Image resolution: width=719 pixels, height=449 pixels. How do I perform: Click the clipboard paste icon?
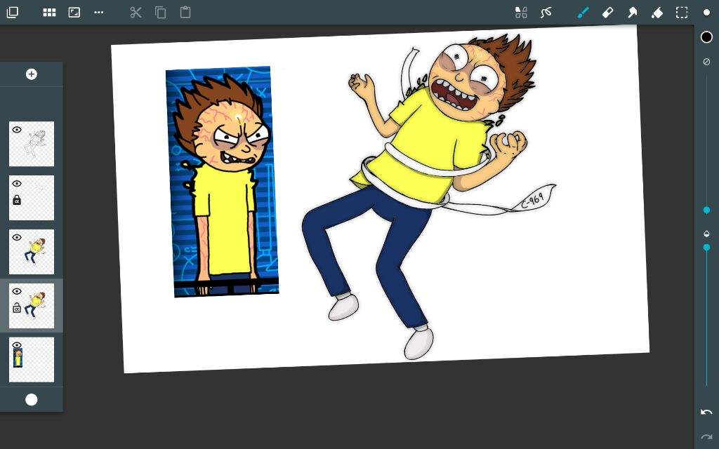pyautogui.click(x=185, y=13)
